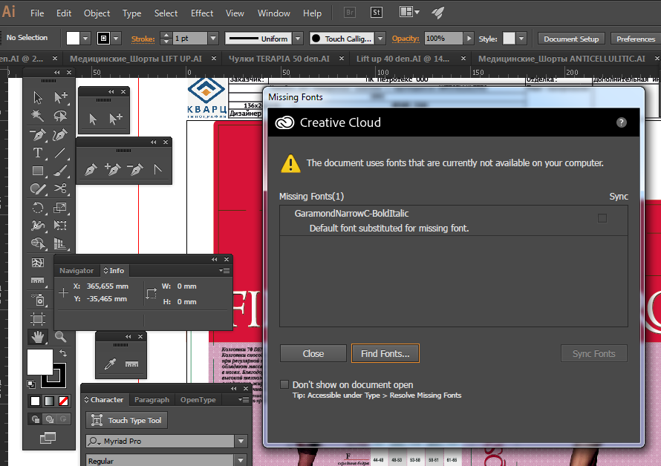Choose the Scissors tool
Image resolution: width=661 pixels, height=466 pixels.
(60, 188)
